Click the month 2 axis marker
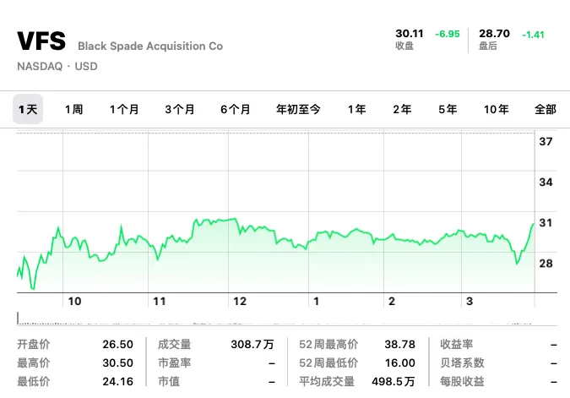Image resolution: width=570 pixels, height=398 pixels. click(392, 301)
